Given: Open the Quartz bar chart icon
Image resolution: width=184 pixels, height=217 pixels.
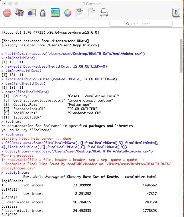Looking at the screenshot, I should 31,12.
